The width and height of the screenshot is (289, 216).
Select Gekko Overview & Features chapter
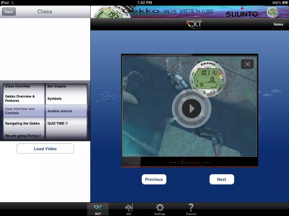tap(20, 98)
